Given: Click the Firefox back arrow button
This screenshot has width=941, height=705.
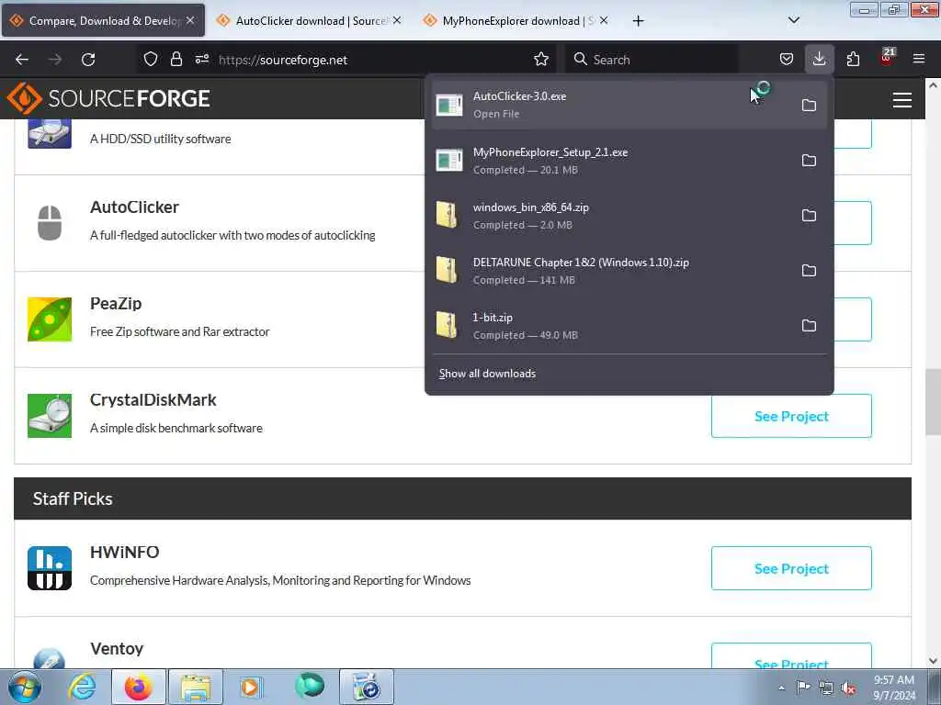Looking at the screenshot, I should [x=22, y=60].
